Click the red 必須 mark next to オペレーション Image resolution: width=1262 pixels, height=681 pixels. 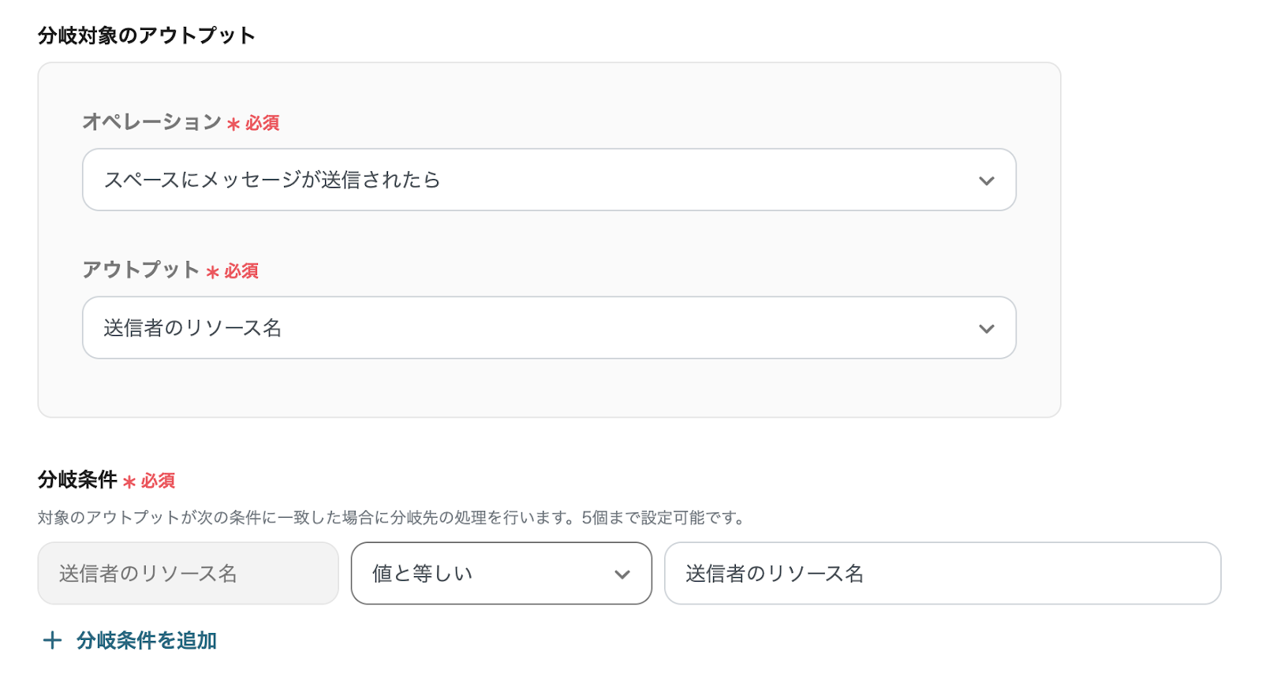tap(263, 123)
